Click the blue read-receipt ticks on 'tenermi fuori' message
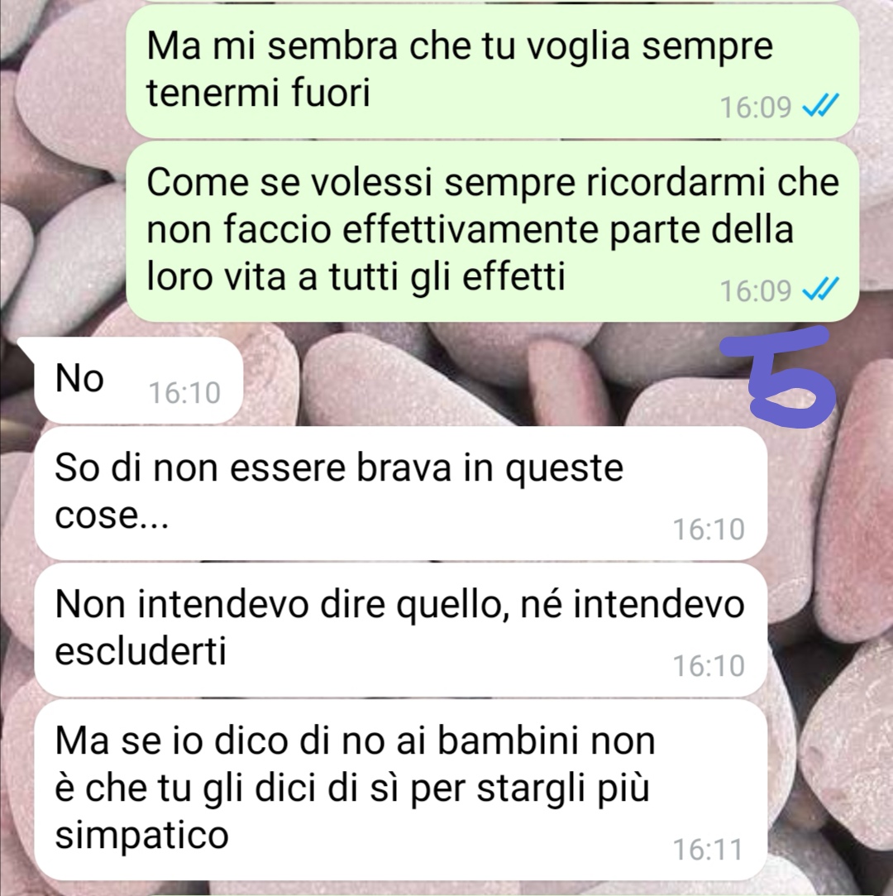This screenshot has height=896, width=893. coord(820,106)
